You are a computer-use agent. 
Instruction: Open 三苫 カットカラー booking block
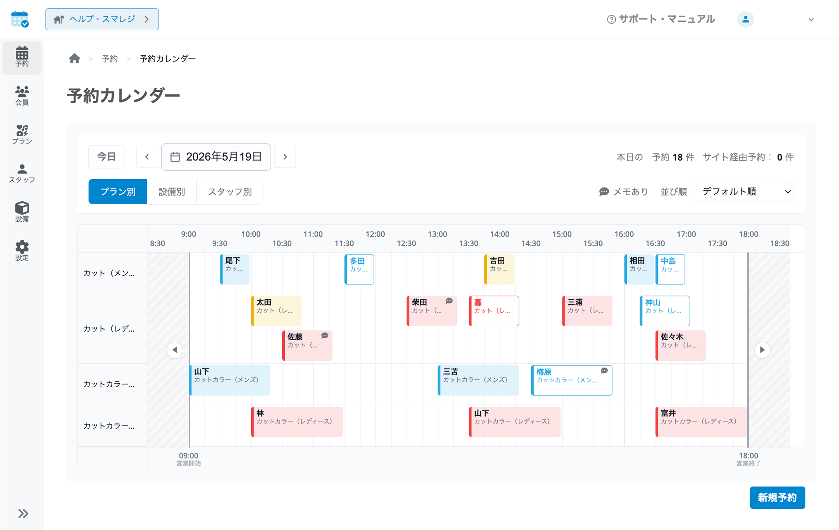pyautogui.click(x=478, y=380)
